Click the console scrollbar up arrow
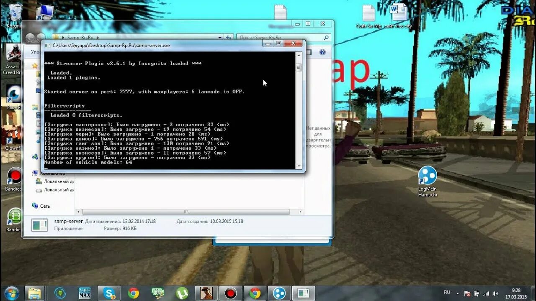Image resolution: width=536 pixels, height=301 pixels. (x=299, y=55)
